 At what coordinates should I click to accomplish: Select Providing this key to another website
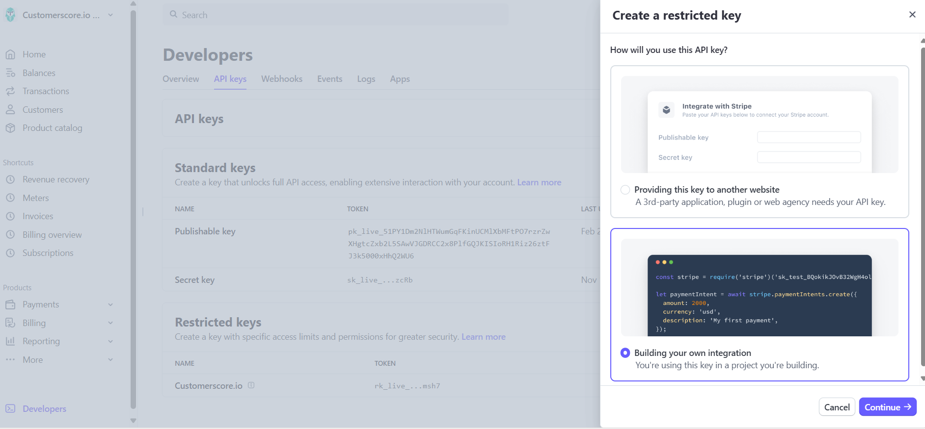pos(625,190)
